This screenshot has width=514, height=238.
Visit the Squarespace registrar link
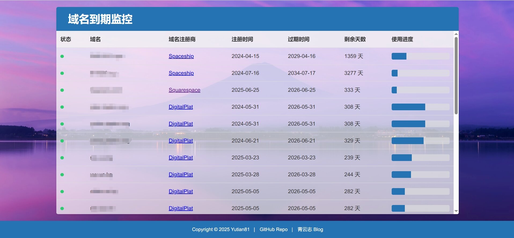tap(184, 90)
